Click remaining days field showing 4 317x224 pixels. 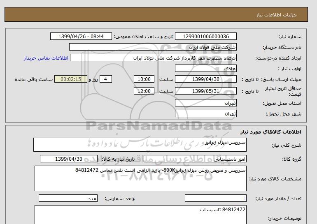[x=106, y=79]
